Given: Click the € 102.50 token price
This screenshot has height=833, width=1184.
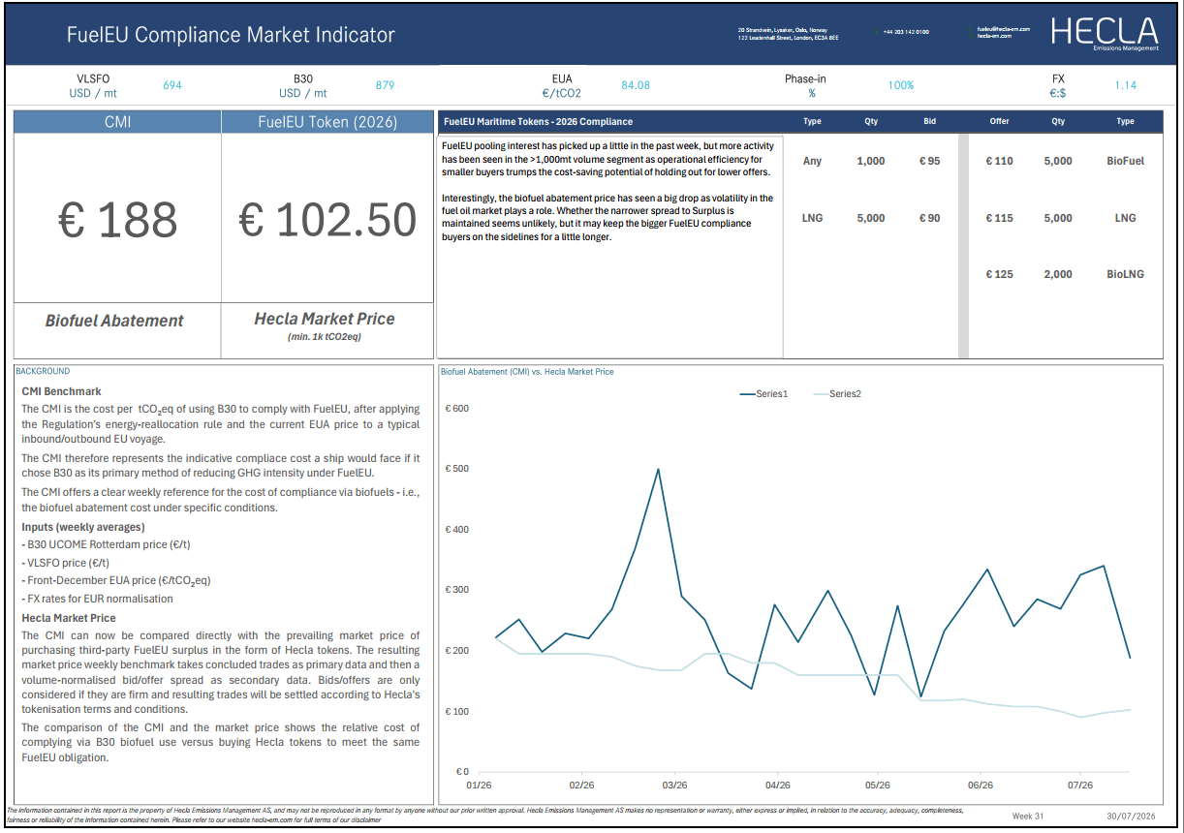Looking at the screenshot, I should pyautogui.click(x=327, y=220).
